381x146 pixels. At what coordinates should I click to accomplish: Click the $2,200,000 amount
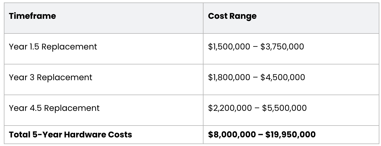click(230, 108)
